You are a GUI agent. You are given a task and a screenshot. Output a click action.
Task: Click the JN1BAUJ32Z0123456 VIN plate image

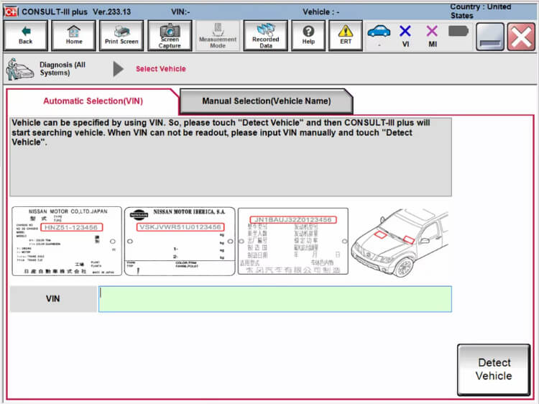[x=293, y=241]
